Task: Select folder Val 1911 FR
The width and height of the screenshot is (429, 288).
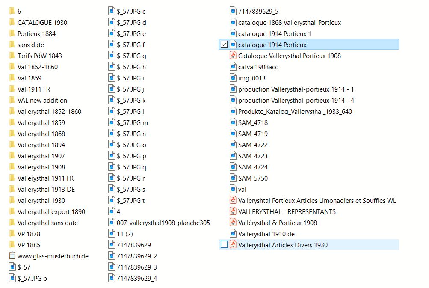Action: pyautogui.click(x=30, y=89)
